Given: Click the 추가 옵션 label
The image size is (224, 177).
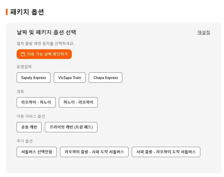Looking at the screenshot, I should click(24, 141).
